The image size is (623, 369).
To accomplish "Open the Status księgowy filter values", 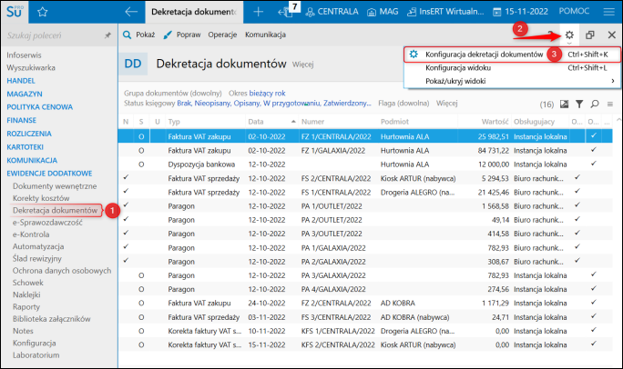I will point(273,104).
